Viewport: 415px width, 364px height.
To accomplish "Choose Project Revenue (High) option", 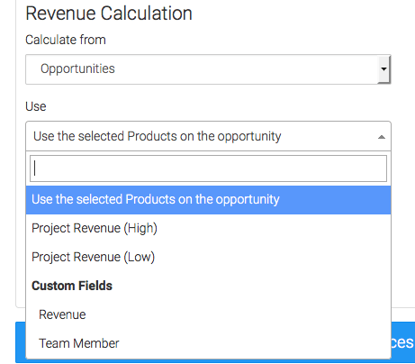I will click(95, 228).
